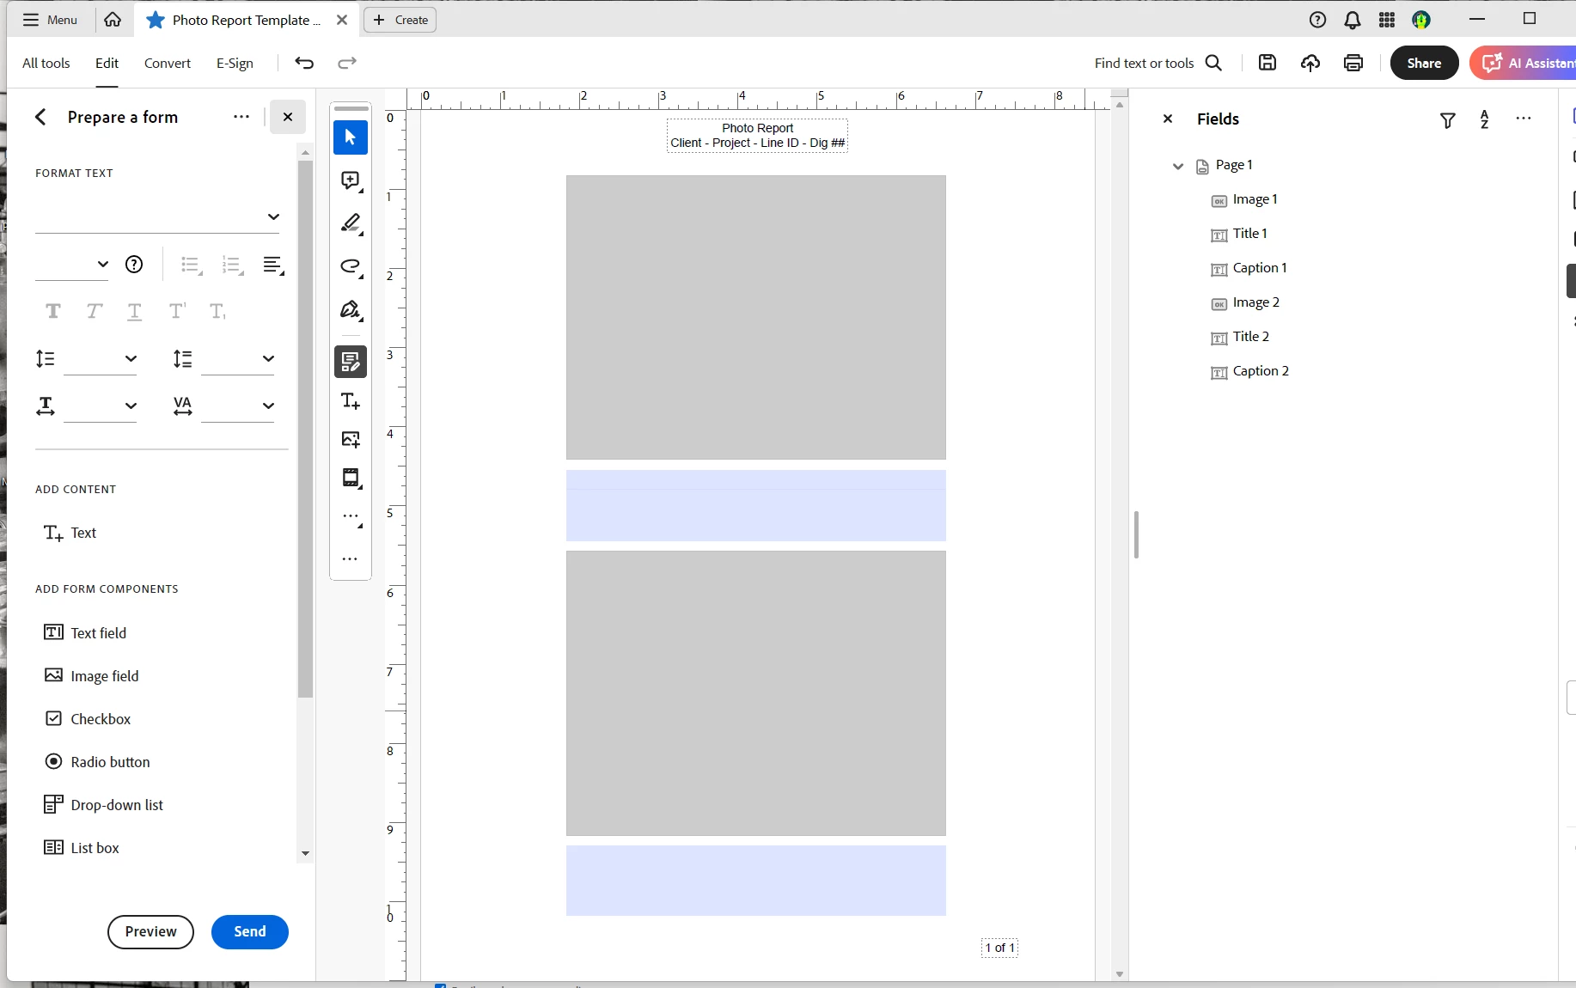Image resolution: width=1576 pixels, height=988 pixels.
Task: Open the character spacing VA dropdown
Action: pos(238,406)
